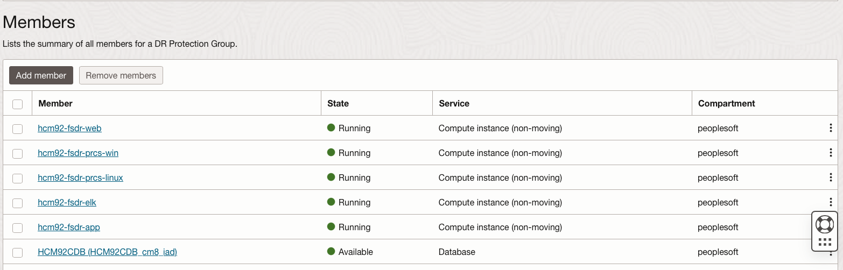Toggle the select-all members checkbox
This screenshot has height=270, width=843.
(x=18, y=104)
